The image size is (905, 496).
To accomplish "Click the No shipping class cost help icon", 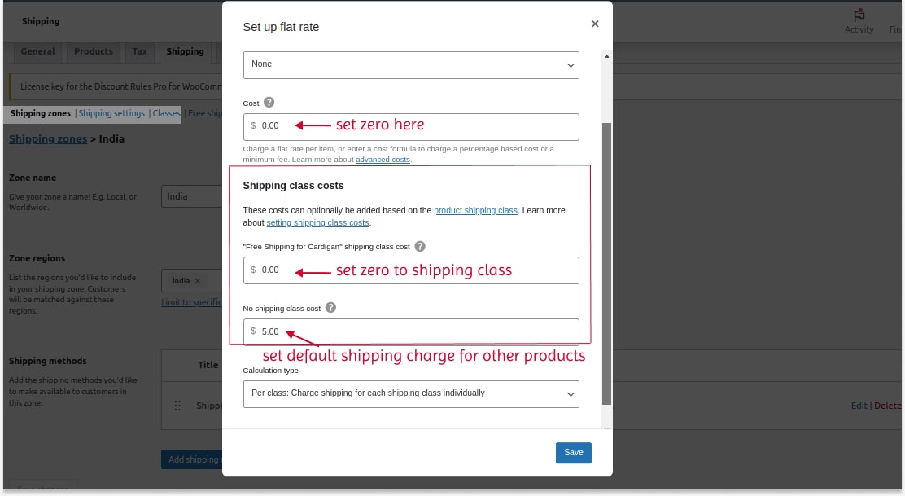I will coord(330,308).
